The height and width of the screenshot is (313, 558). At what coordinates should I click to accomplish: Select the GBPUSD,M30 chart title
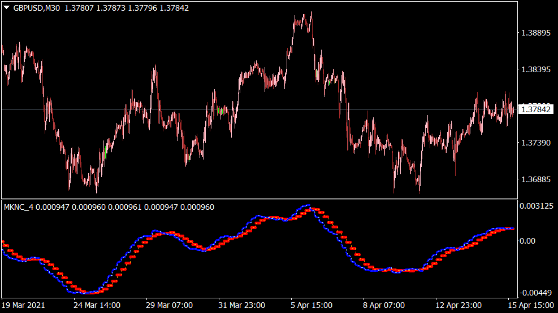36,8
